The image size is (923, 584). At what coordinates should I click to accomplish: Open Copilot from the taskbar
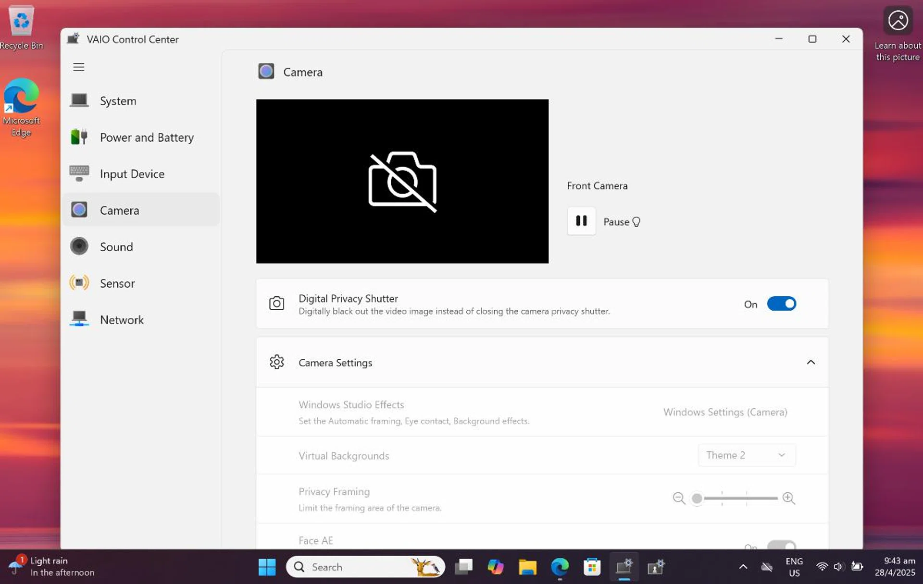point(495,567)
